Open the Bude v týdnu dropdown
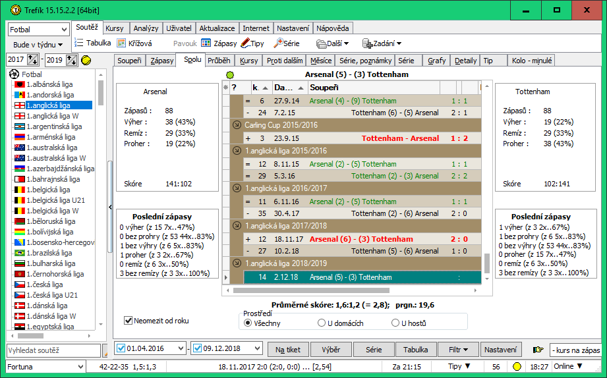The image size is (607, 378). pyautogui.click(x=38, y=45)
